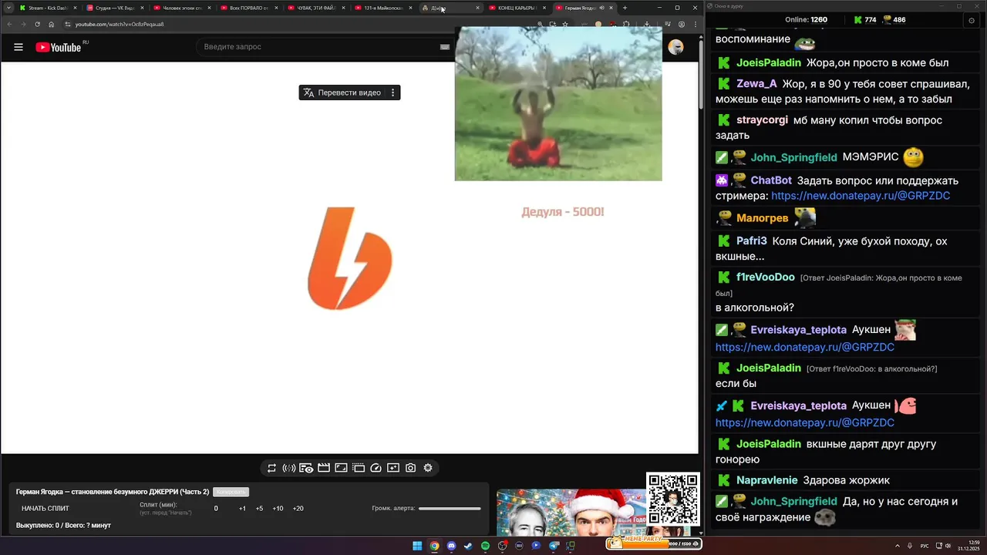Click the split minutes value field showing 0

click(x=216, y=509)
